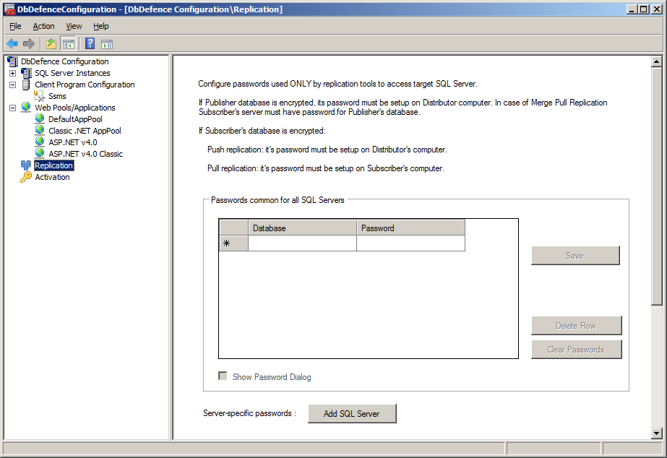Open the Action menu
This screenshot has height=458, width=667.
[43, 26]
